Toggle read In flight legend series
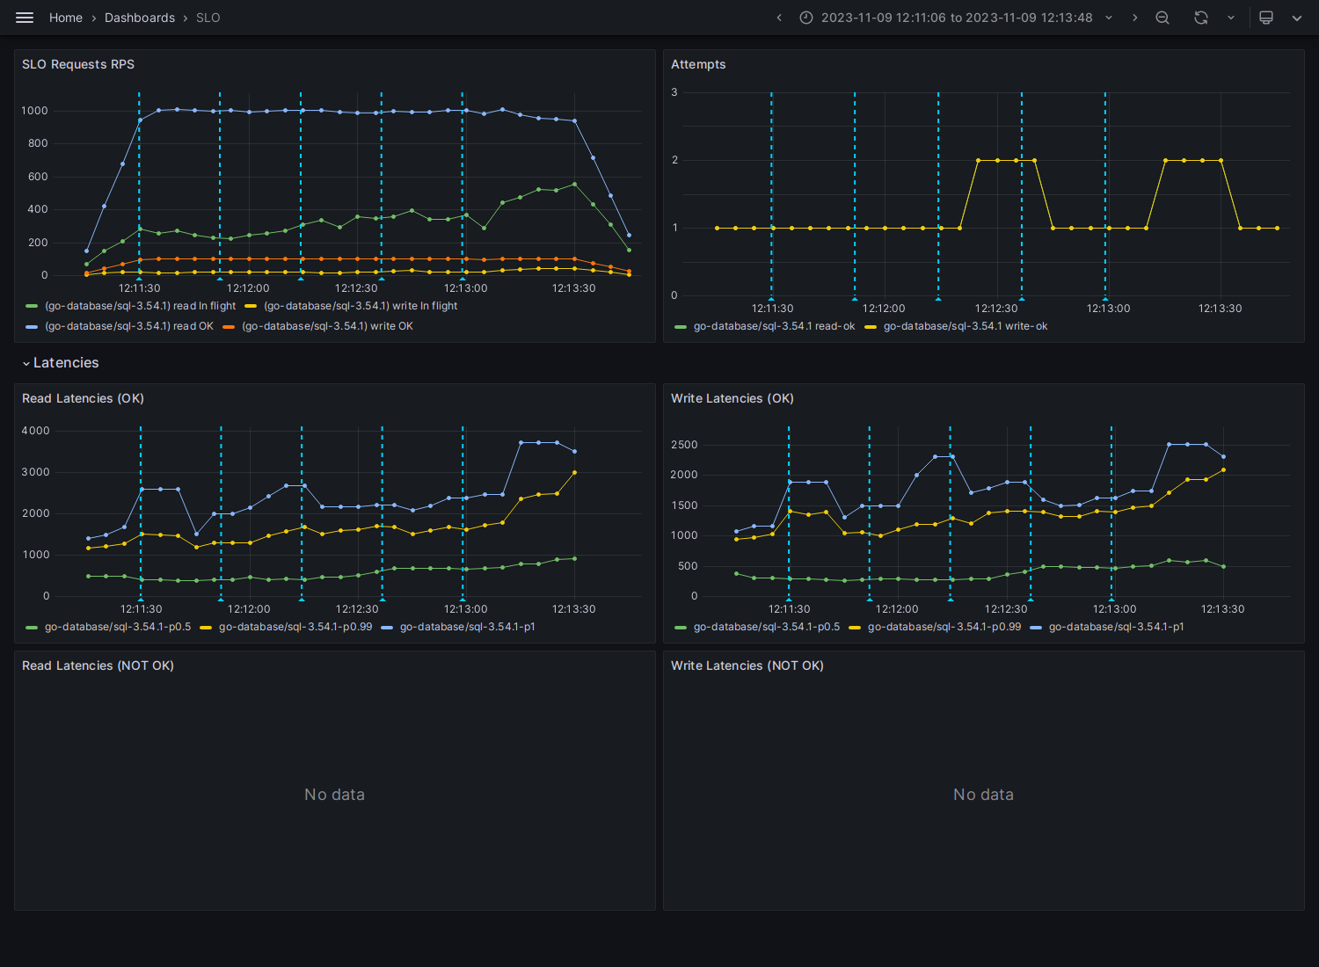This screenshot has height=967, width=1319. 141,306
